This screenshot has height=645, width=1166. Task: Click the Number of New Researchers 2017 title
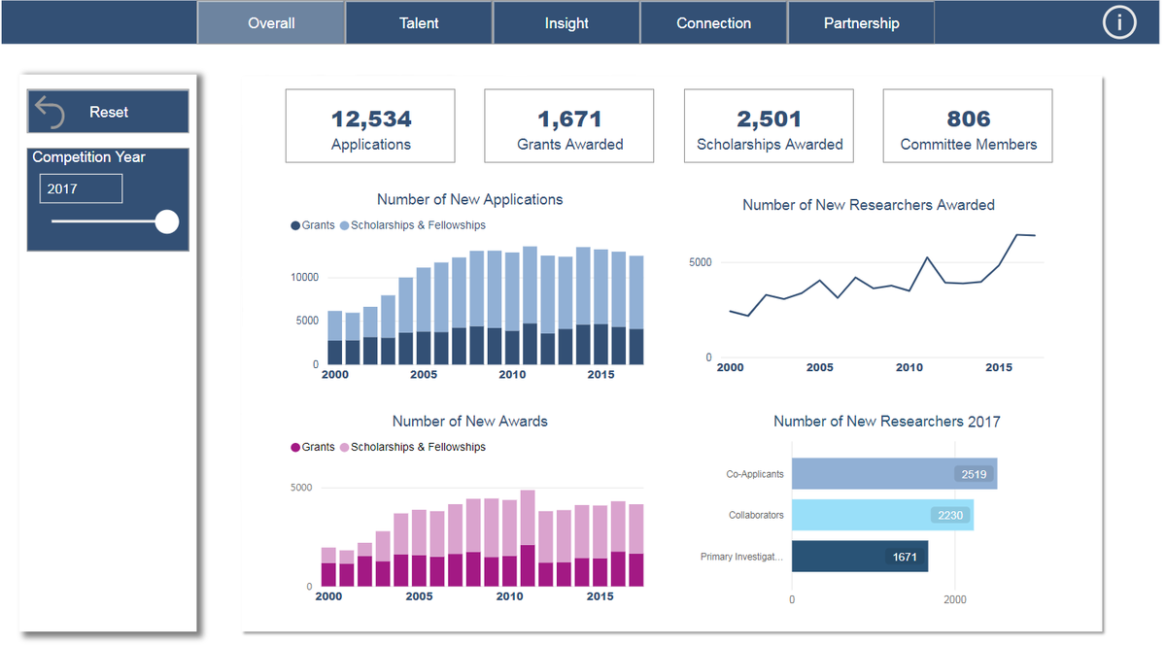[x=887, y=422]
